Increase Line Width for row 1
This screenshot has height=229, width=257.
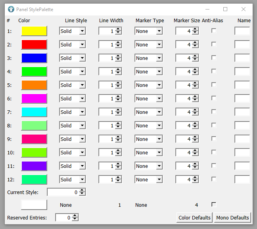119,29
